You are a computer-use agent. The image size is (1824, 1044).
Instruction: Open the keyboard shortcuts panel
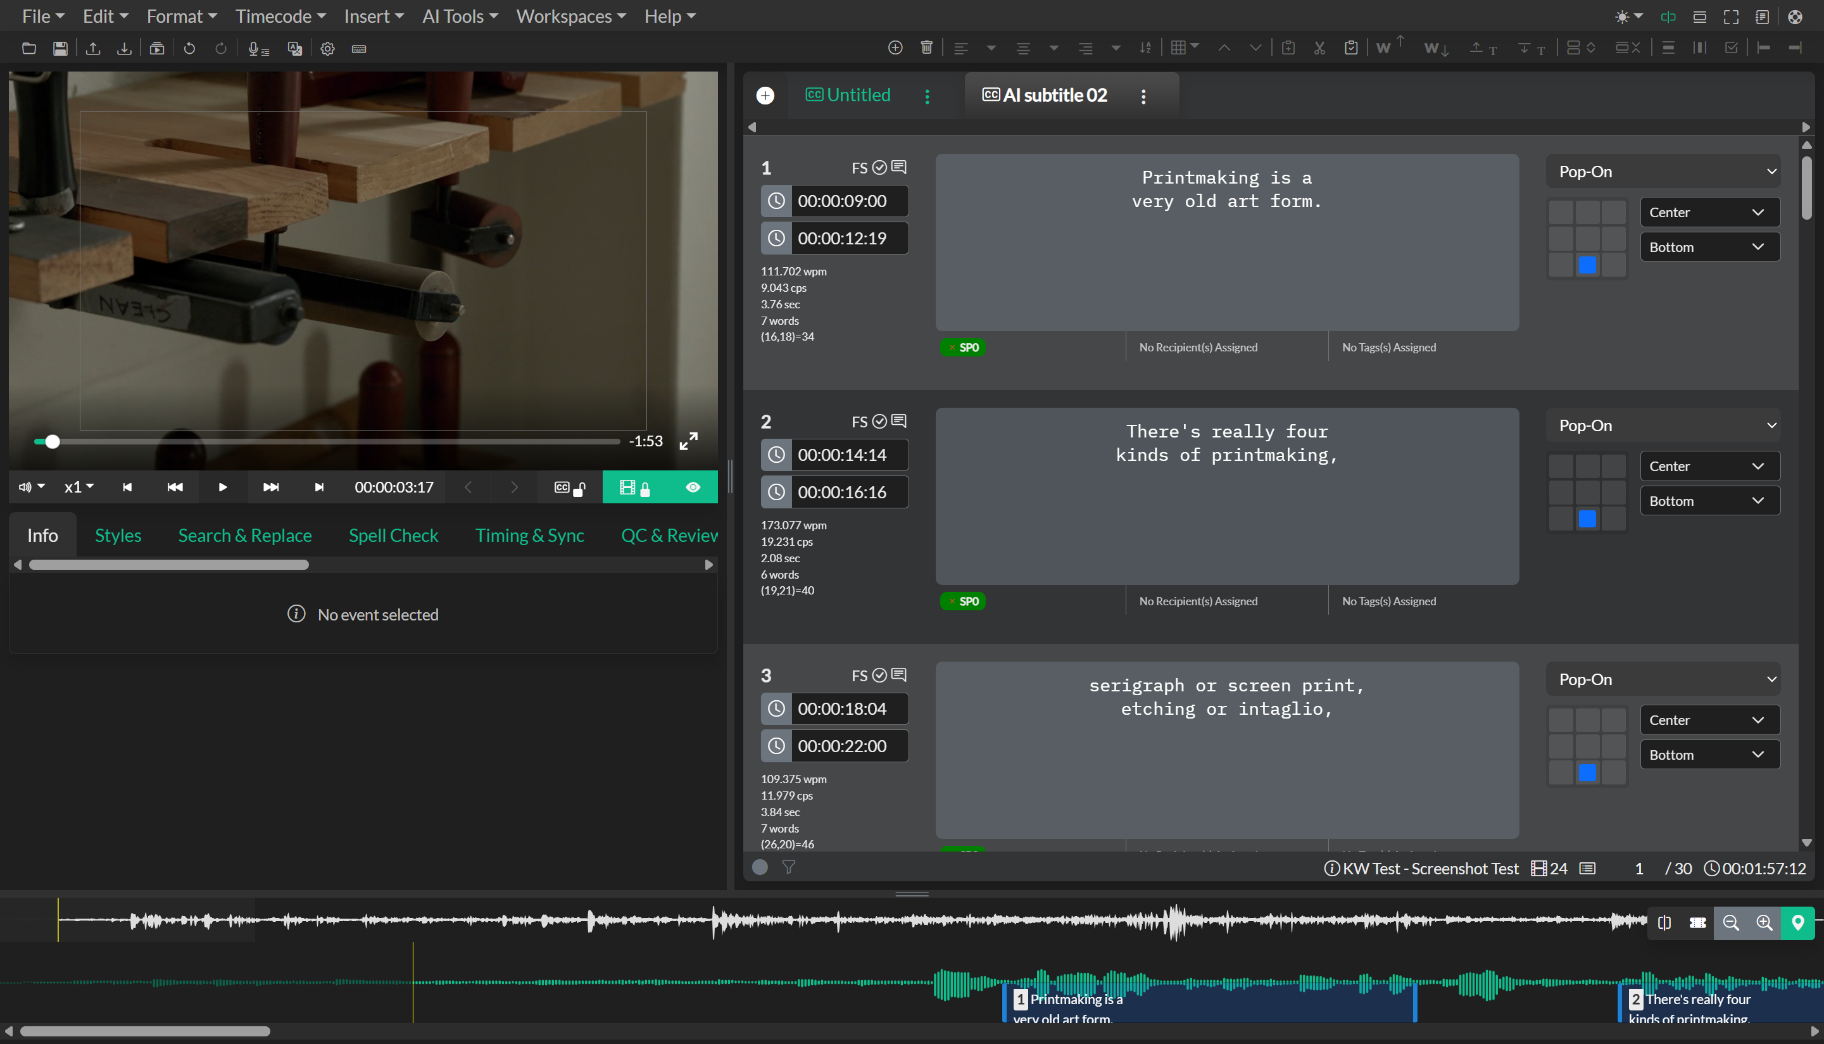[x=358, y=49]
